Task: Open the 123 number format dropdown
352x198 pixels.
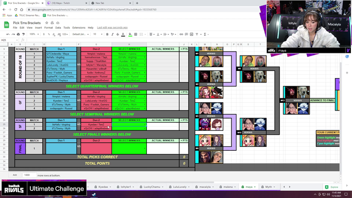Action: 65,34
